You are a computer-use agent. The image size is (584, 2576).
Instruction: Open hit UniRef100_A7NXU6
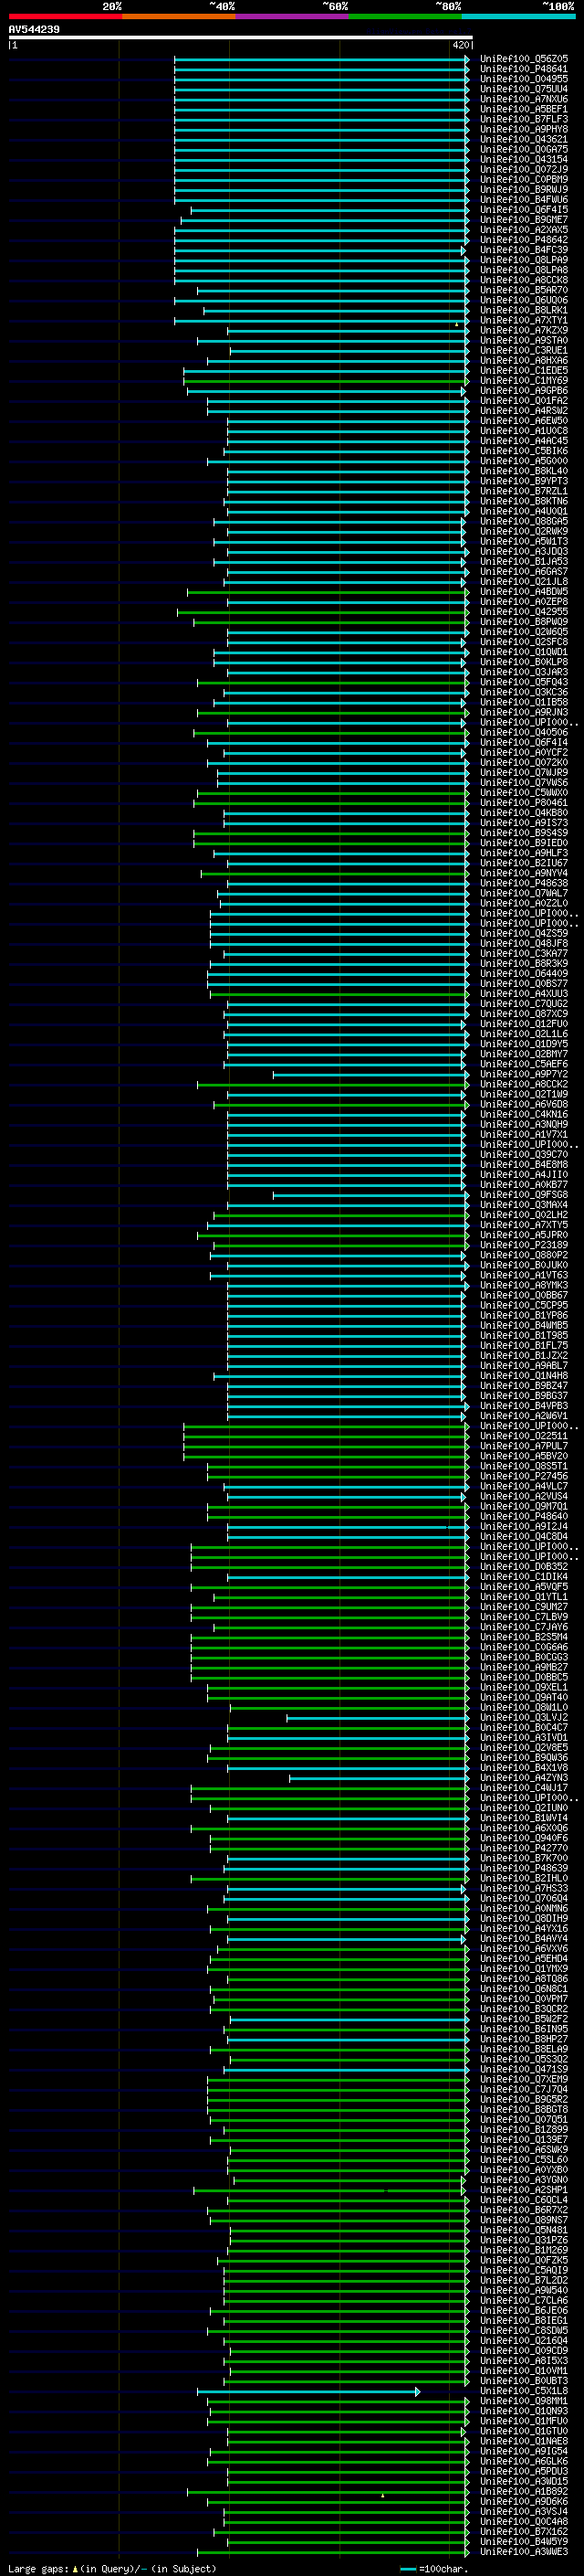coord(523,99)
